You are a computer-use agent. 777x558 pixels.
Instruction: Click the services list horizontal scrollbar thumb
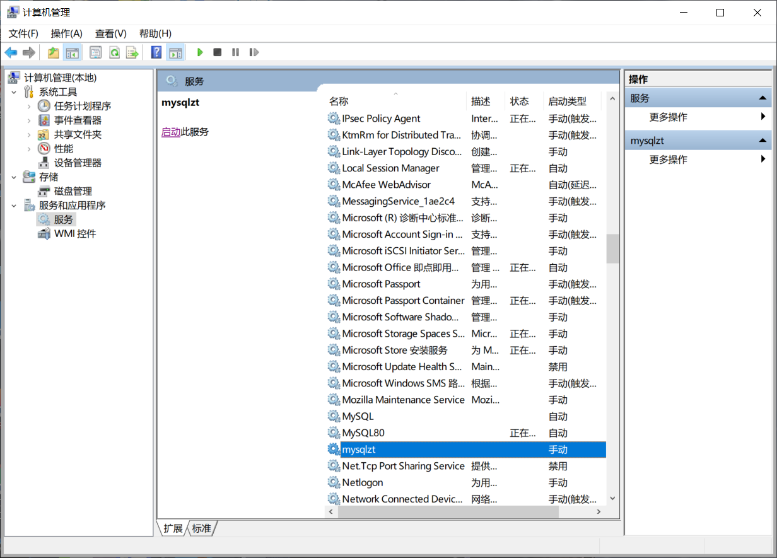coord(448,513)
